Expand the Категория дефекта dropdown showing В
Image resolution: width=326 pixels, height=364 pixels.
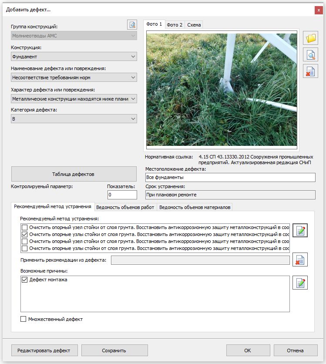[x=74, y=118]
